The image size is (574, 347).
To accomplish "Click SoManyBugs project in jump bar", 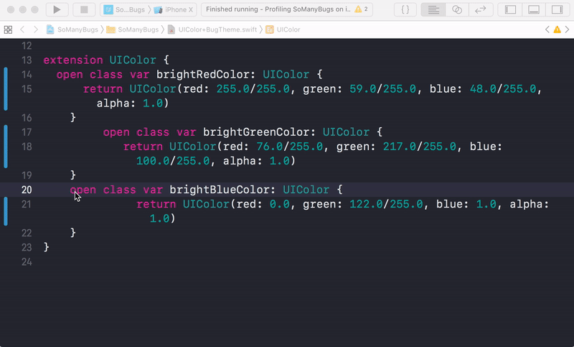I will pos(72,29).
